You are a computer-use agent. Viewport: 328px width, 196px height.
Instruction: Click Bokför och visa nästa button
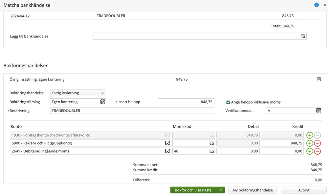[193, 190]
